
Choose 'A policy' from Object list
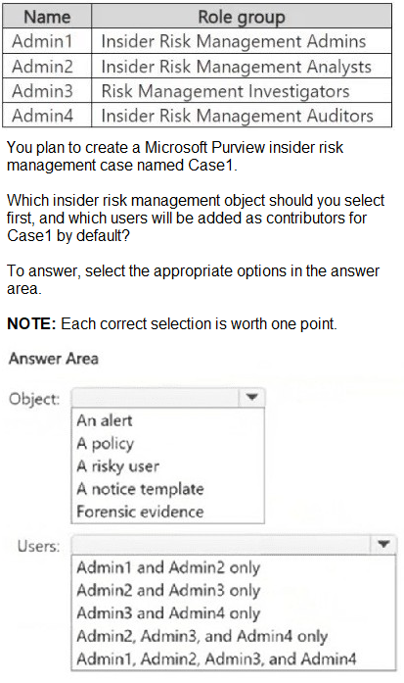tap(106, 444)
